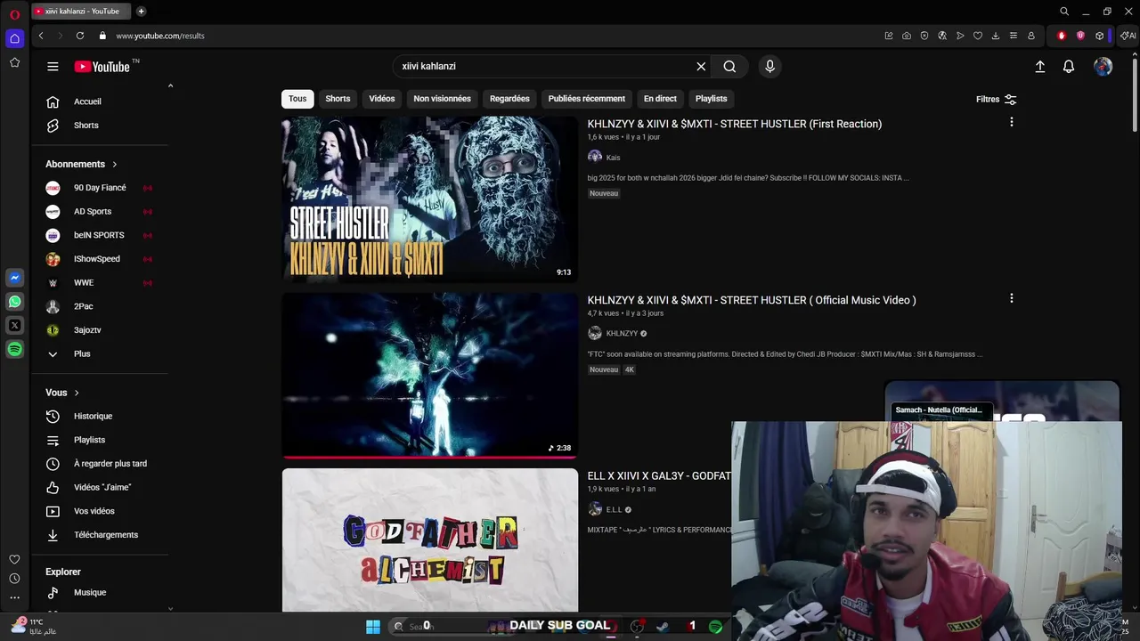This screenshot has width=1140, height=641.
Task: Open Téléchargements
Action: click(105, 535)
